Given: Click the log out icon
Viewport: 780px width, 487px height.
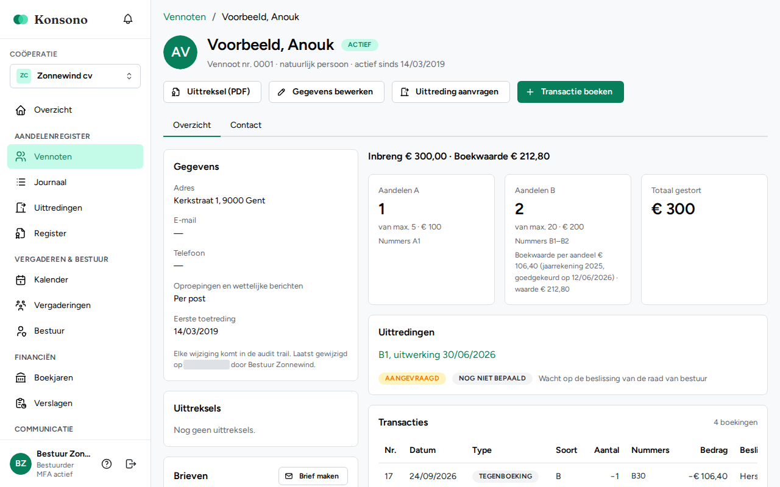Looking at the screenshot, I should point(131,464).
